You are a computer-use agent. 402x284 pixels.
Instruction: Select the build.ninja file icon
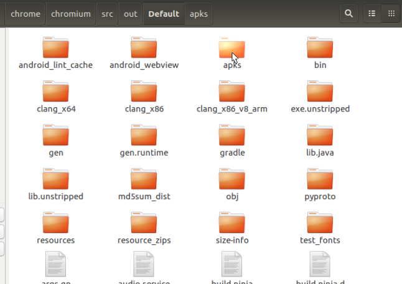coord(231,264)
